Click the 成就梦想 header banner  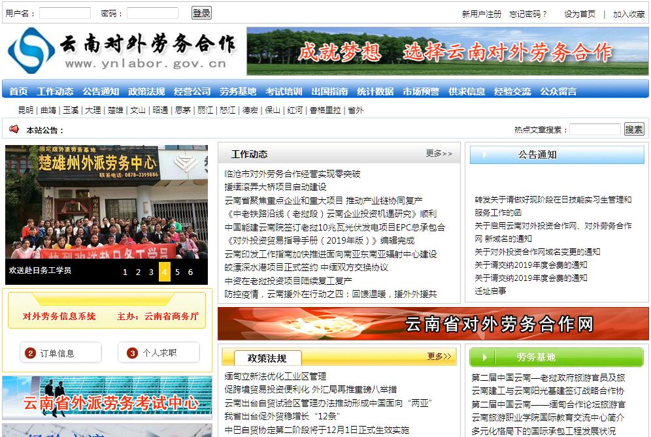click(448, 51)
